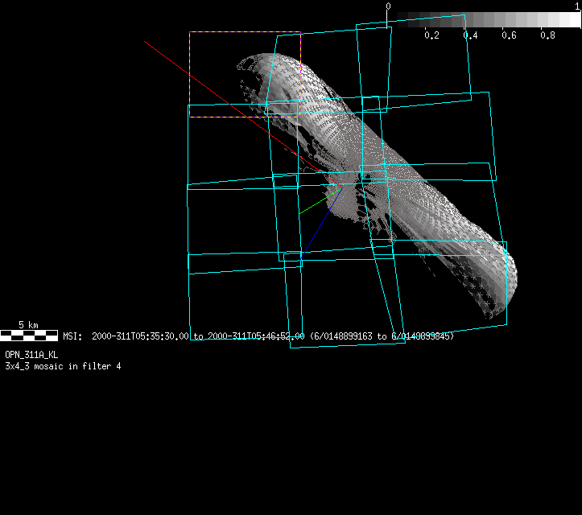
Task: Click the 0.8 colorbar tick label
Action: [547, 35]
